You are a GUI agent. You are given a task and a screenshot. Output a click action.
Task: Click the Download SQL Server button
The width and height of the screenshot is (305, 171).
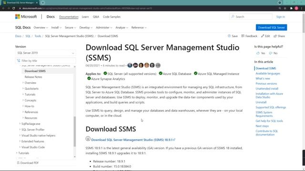point(271,28)
